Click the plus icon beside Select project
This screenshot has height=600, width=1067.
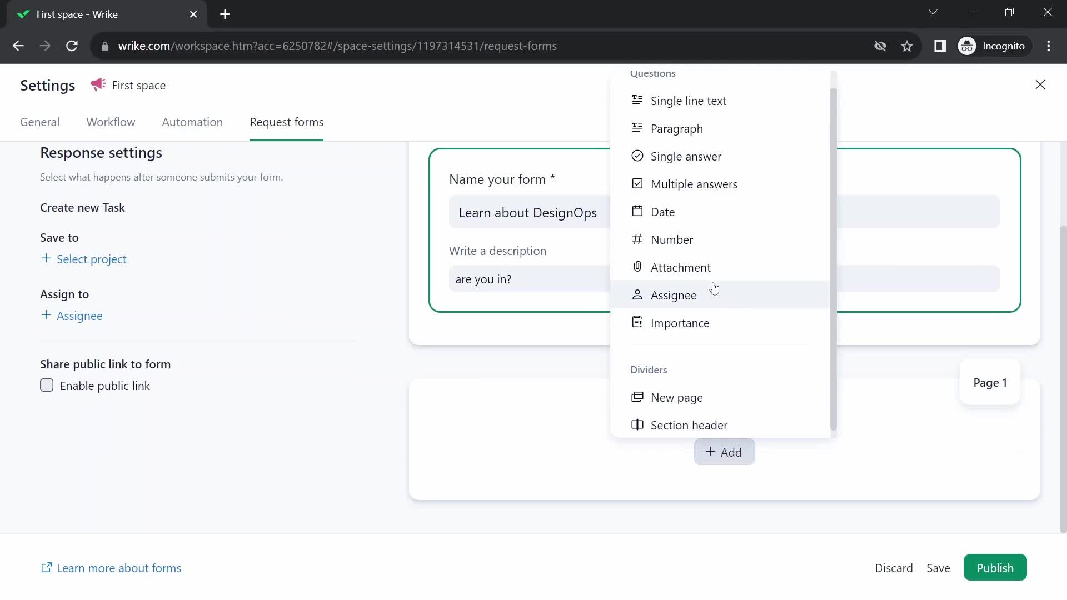(x=46, y=258)
